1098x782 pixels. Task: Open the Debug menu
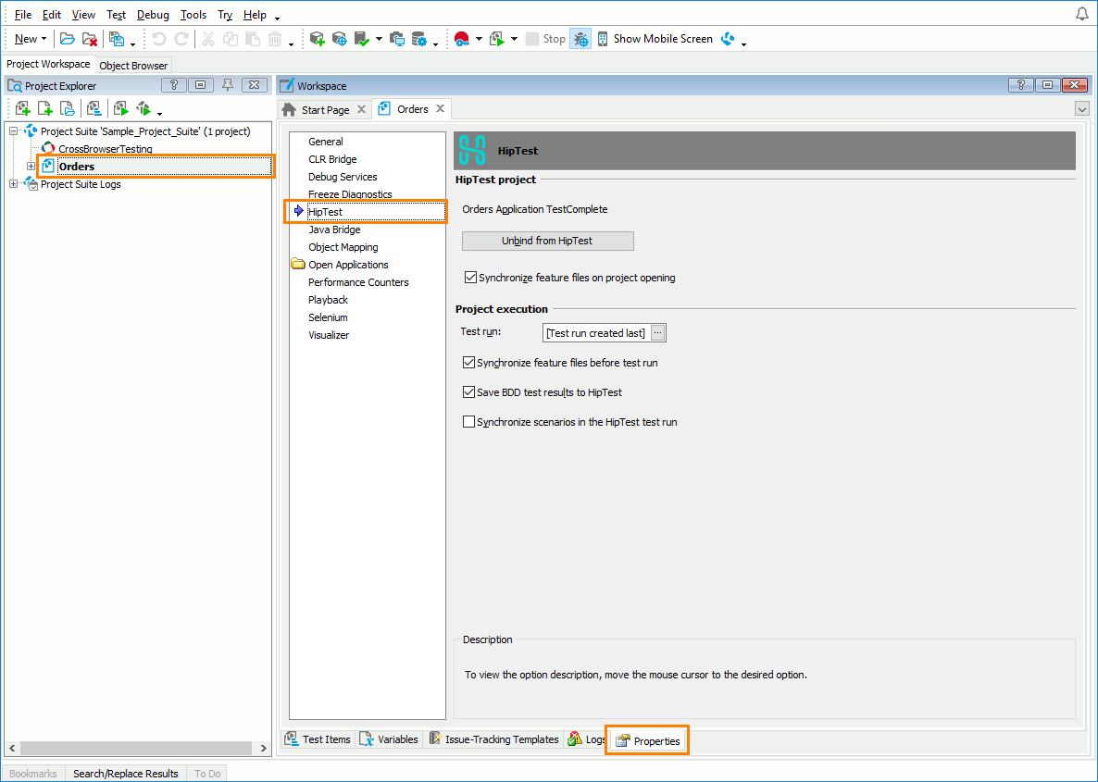(x=153, y=15)
